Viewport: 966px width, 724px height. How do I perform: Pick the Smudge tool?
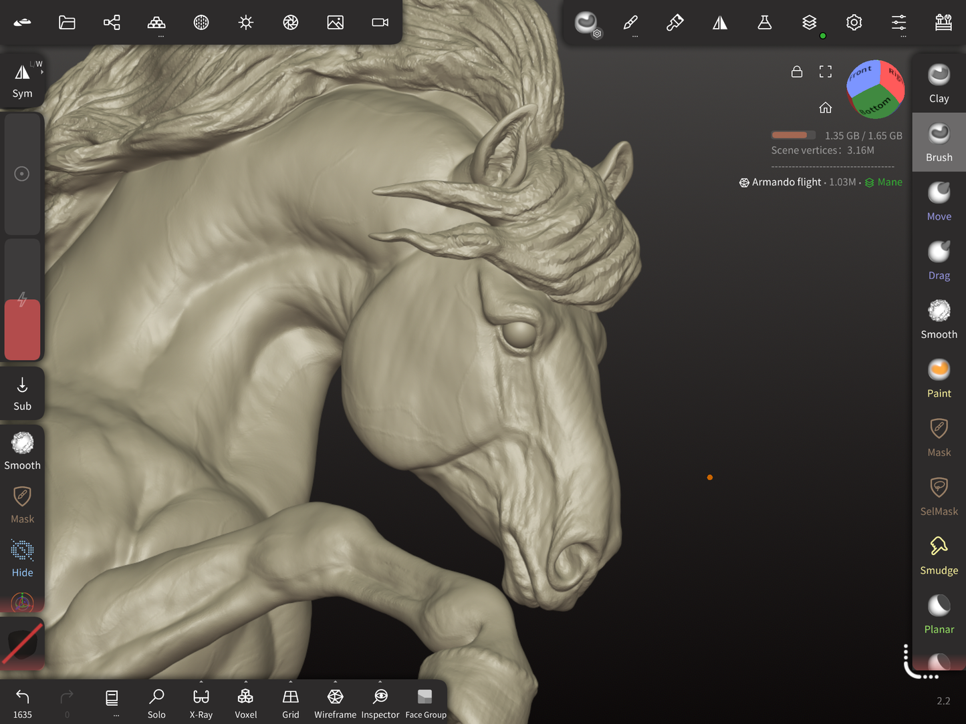tap(939, 555)
